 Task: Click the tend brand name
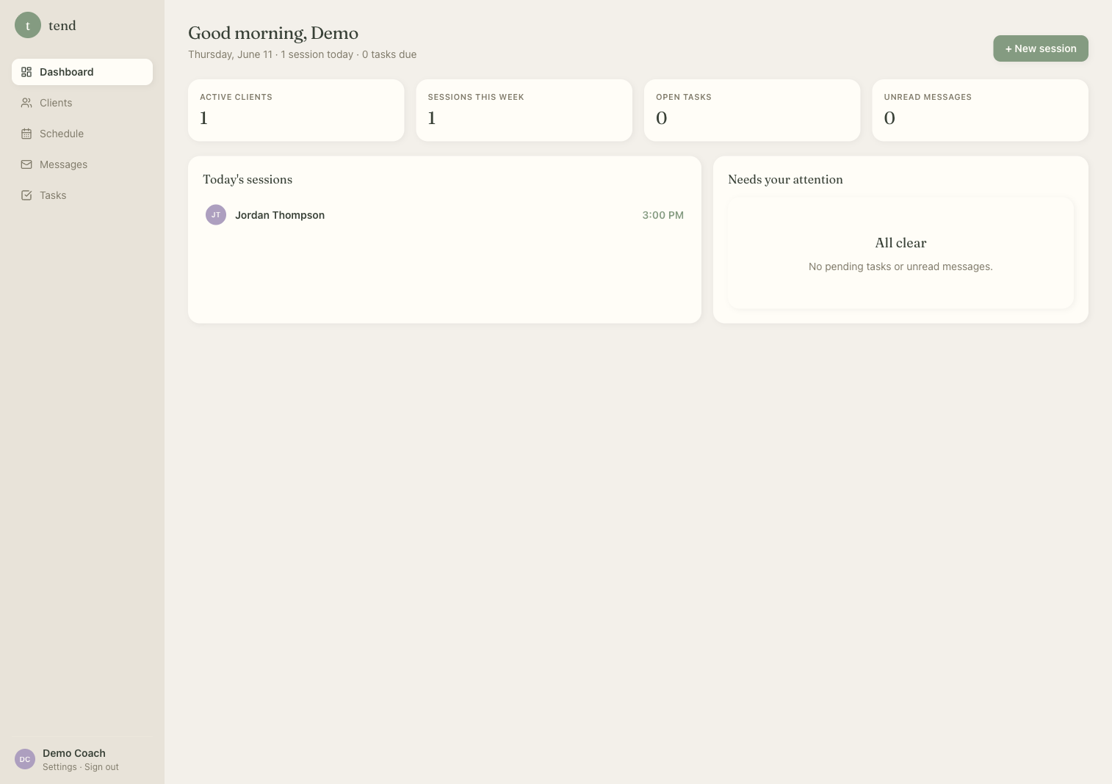62,26
